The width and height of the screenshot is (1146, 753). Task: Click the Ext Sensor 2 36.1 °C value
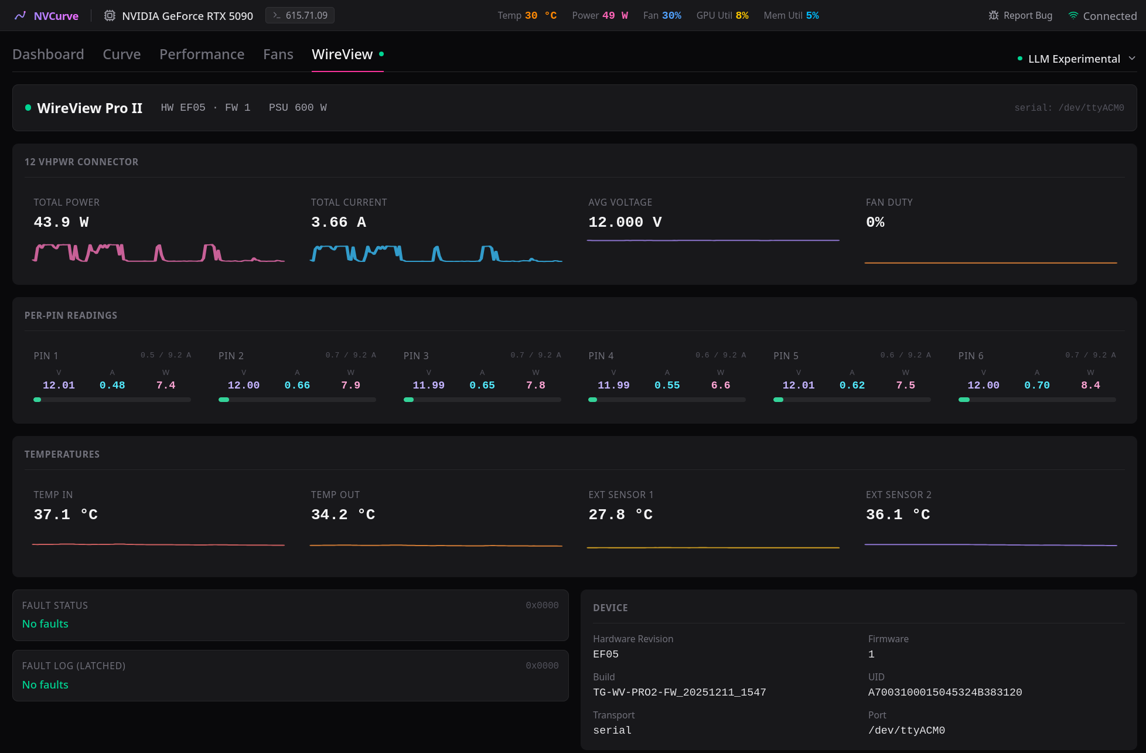point(898,515)
